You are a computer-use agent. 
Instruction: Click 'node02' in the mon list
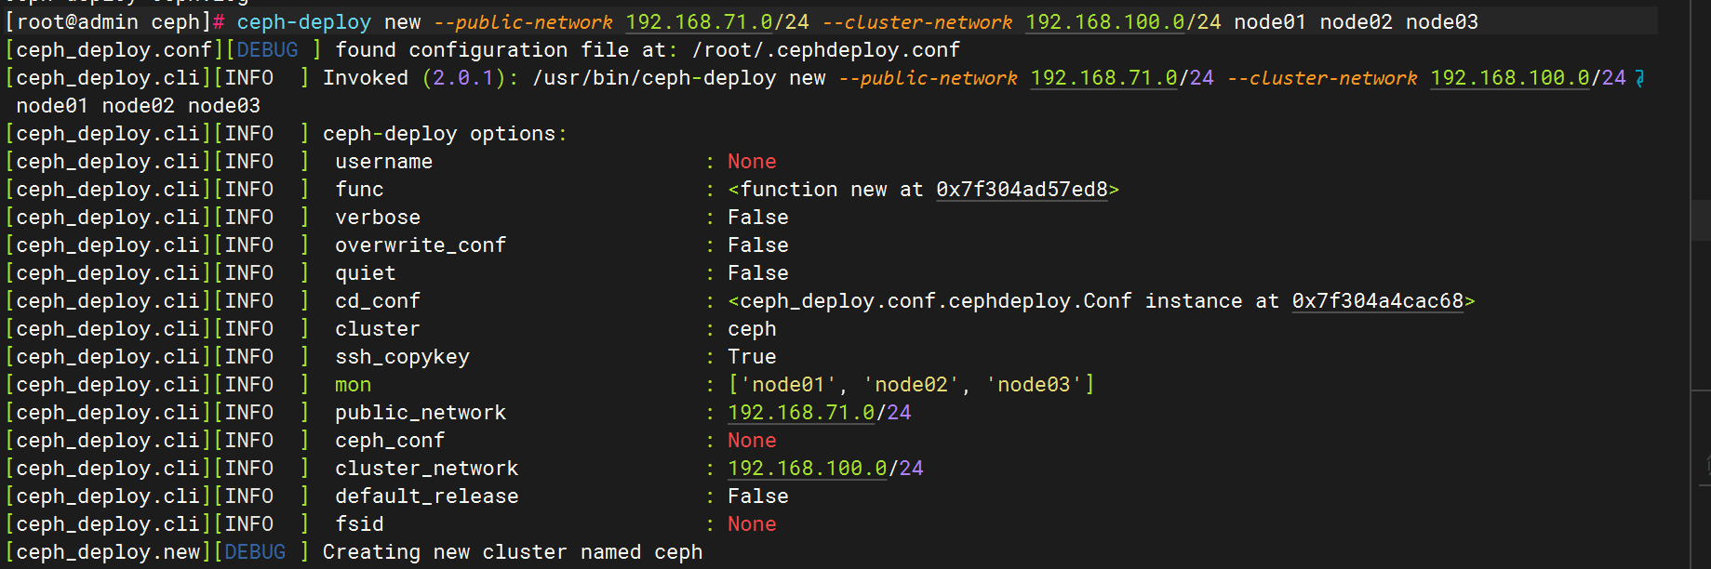pyautogui.click(x=911, y=385)
